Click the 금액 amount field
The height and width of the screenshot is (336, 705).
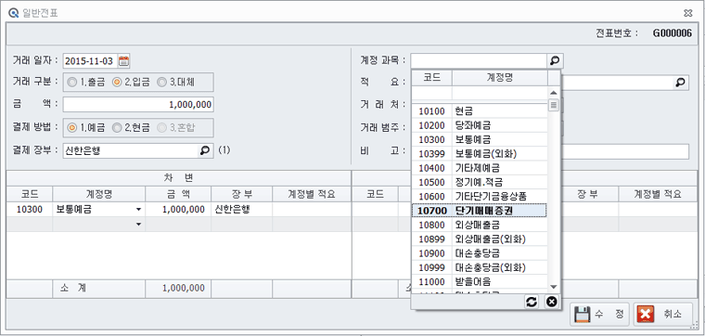[x=138, y=104]
